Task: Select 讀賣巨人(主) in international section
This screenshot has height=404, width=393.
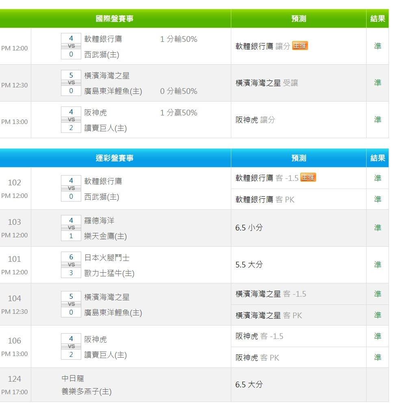Action: pos(105,128)
